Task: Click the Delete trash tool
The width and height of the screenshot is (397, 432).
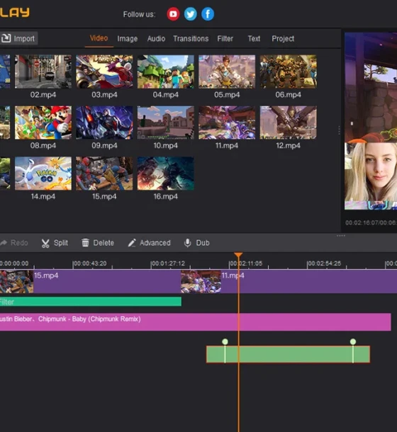Action: point(98,243)
